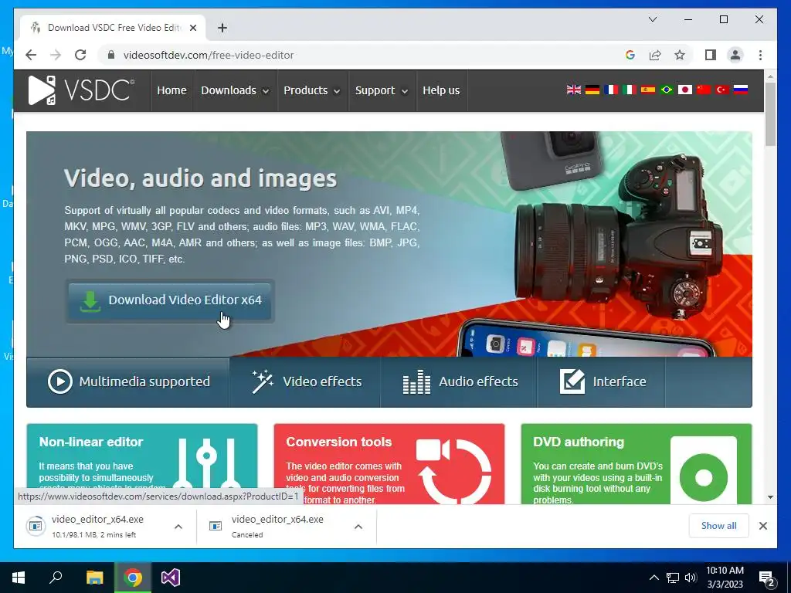Open the Chrome profile avatar

735,55
